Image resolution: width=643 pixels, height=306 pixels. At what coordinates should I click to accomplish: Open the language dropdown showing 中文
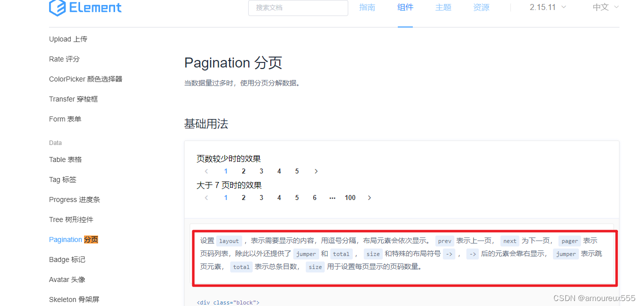coord(604,7)
